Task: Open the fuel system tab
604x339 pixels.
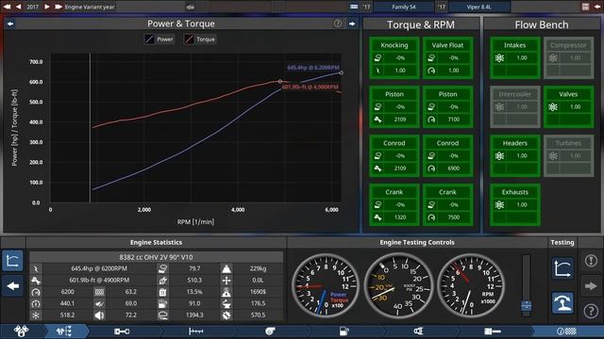Action: [x=344, y=331]
